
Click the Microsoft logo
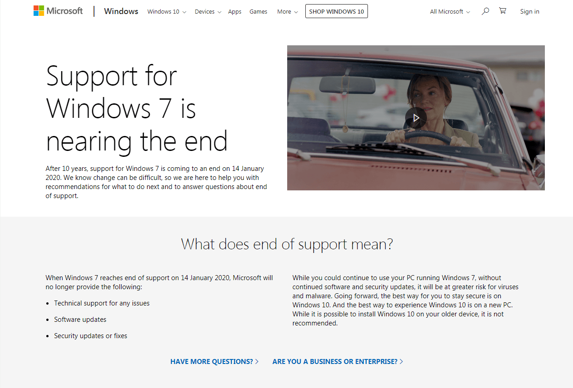click(x=58, y=11)
